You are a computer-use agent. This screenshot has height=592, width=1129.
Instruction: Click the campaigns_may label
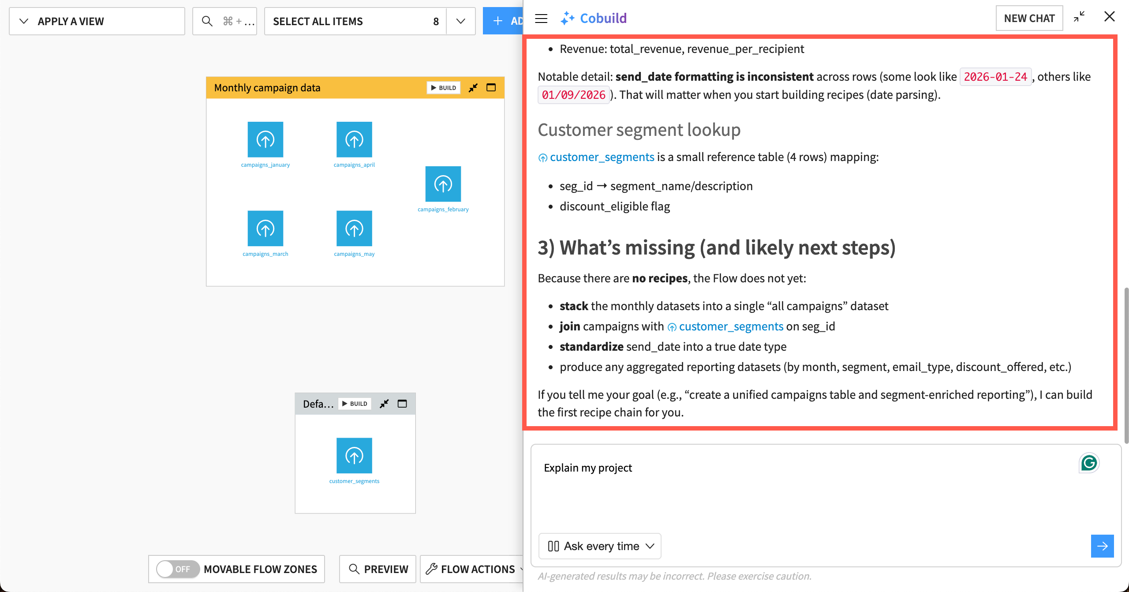354,254
